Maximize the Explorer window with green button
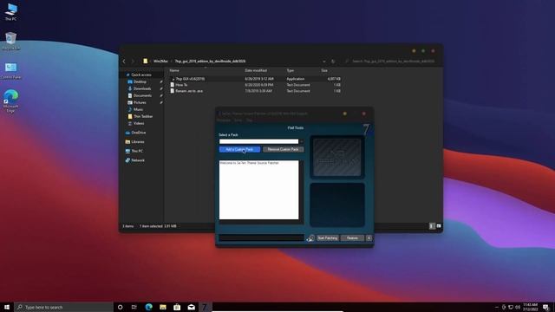 (423, 51)
